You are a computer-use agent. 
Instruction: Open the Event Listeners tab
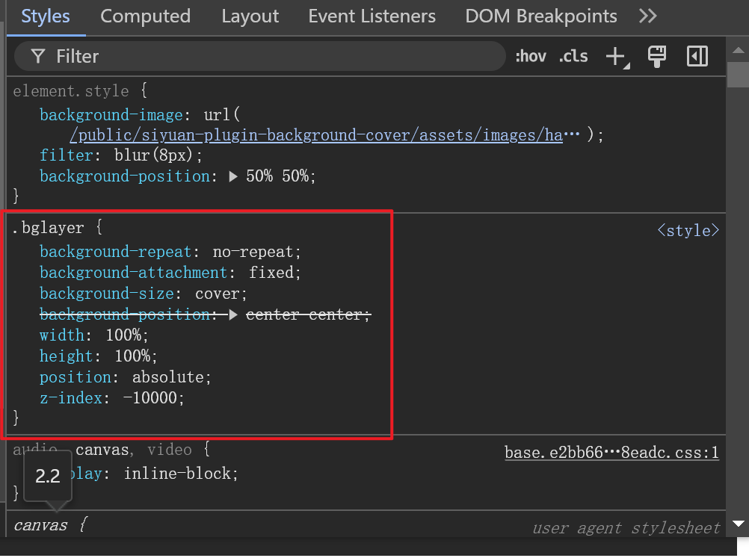click(372, 16)
